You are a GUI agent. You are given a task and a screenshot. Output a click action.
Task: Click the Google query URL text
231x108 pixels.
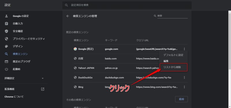157,49
